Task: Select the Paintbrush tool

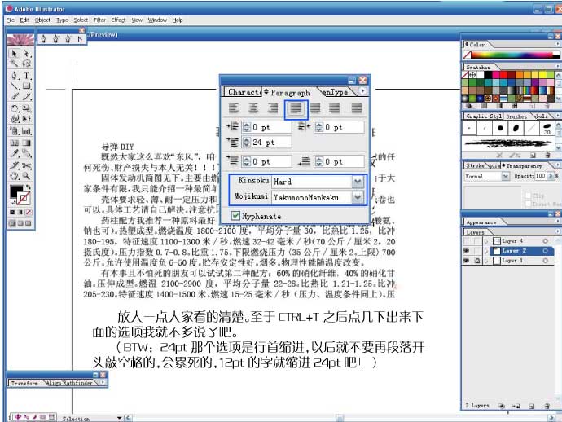Action: pyautogui.click(x=14, y=97)
